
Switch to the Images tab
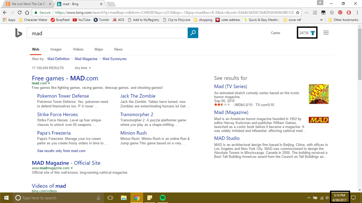(56, 49)
